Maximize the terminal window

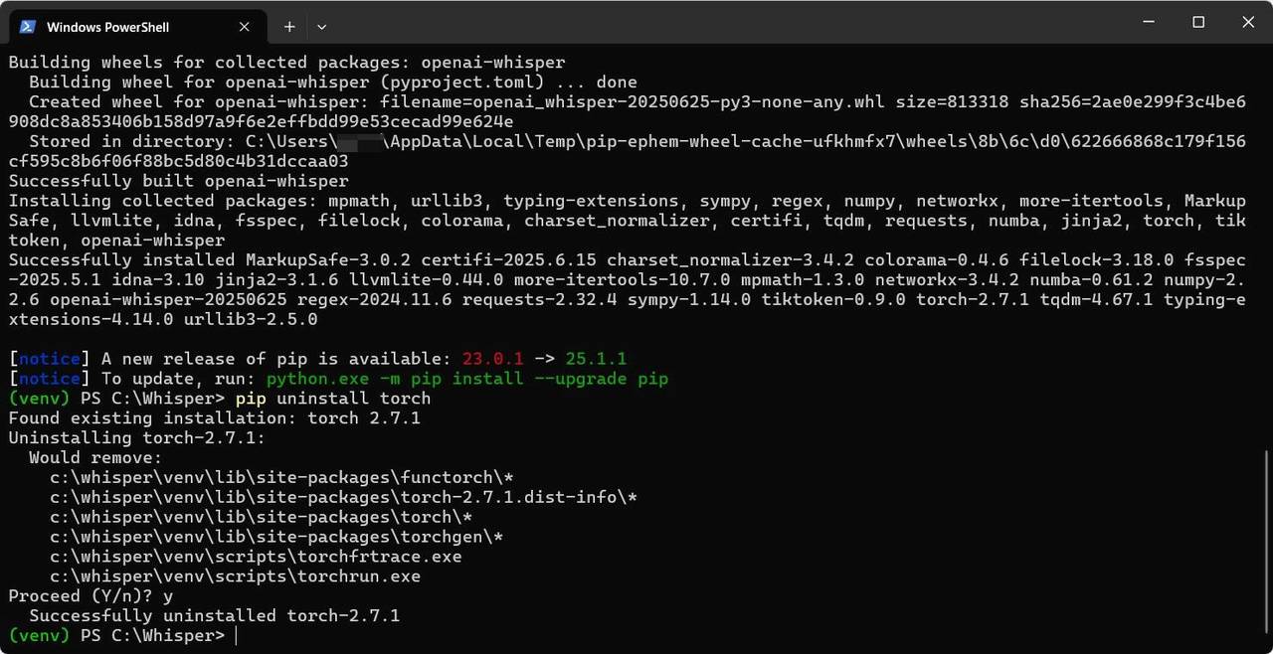[1198, 22]
